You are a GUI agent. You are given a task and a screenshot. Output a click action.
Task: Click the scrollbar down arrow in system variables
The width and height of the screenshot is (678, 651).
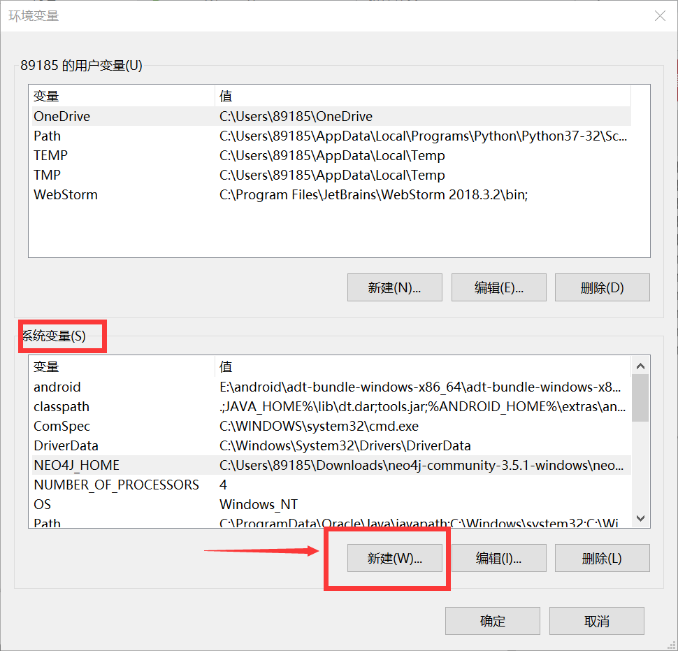[640, 517]
